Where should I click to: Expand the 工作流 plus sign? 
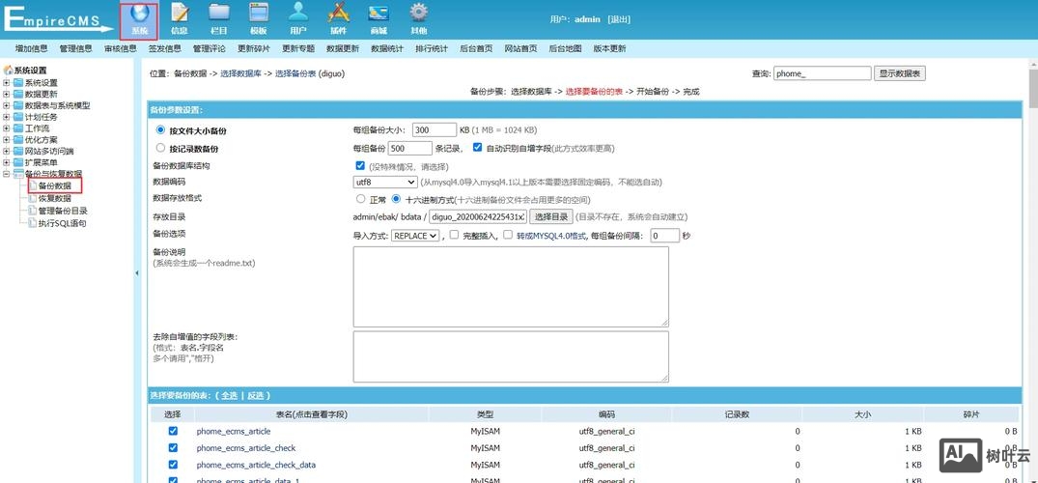pos(7,128)
